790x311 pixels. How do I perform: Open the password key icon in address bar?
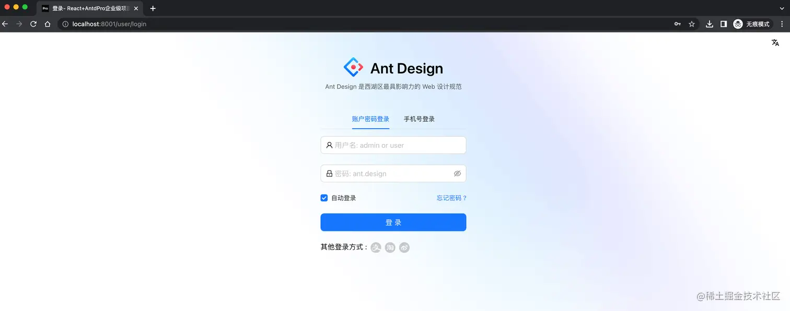pos(678,24)
